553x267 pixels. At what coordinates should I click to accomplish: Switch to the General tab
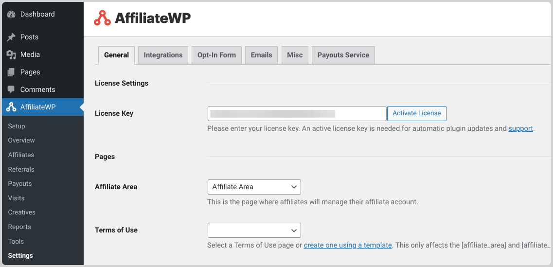(116, 55)
